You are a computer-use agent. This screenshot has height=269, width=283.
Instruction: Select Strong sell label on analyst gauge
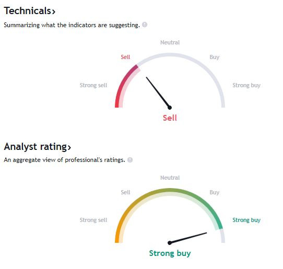pyautogui.click(x=93, y=220)
